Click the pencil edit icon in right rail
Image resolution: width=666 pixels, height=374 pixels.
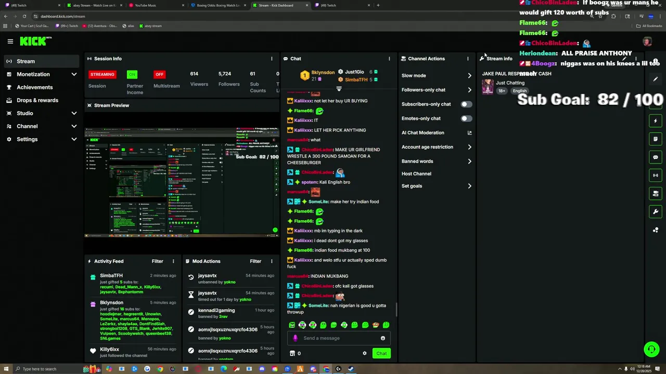pyautogui.click(x=656, y=79)
